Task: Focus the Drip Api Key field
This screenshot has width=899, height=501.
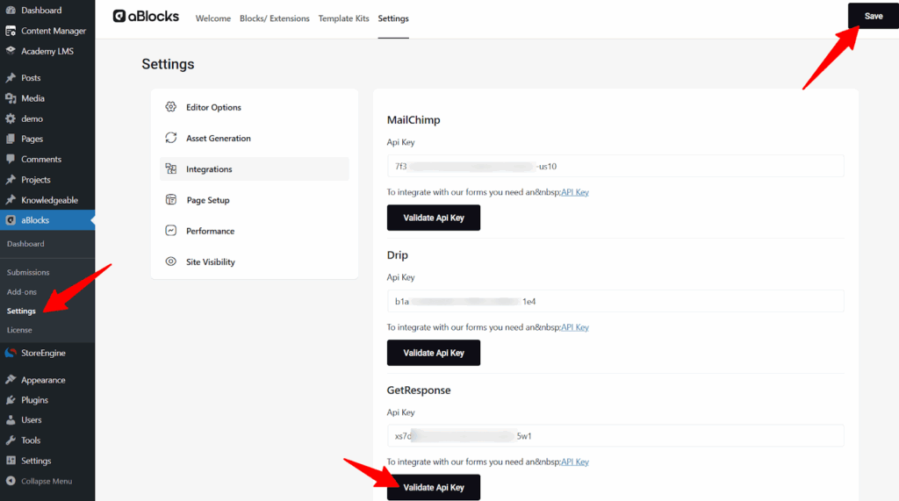Action: point(615,301)
